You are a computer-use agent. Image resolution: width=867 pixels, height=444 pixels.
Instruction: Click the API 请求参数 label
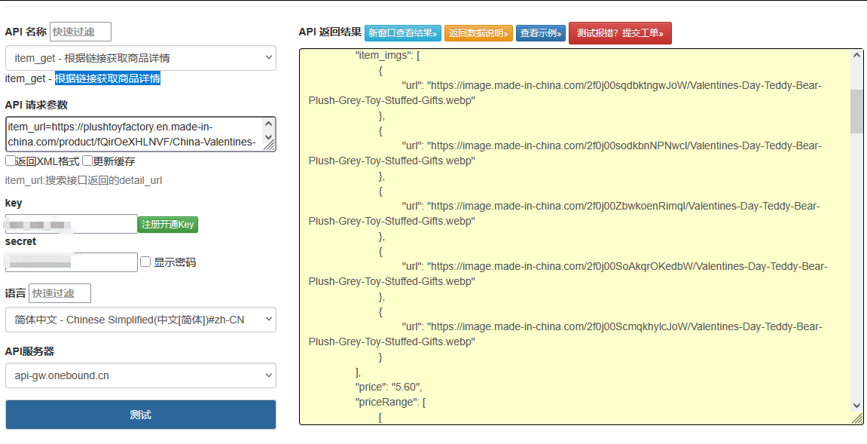(36, 105)
